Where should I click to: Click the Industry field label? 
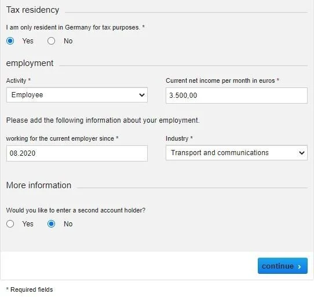pyautogui.click(x=177, y=138)
